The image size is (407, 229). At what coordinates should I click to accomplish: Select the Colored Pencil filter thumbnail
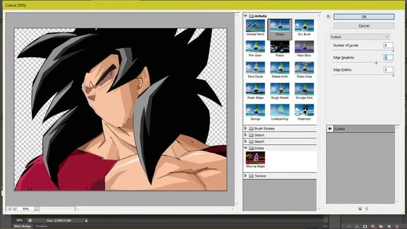[255, 25]
